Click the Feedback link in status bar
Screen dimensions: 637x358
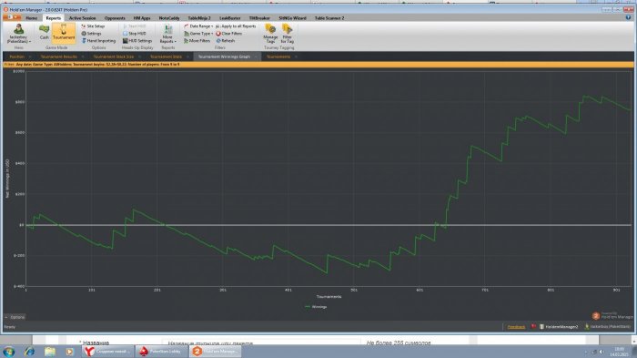tap(516, 327)
